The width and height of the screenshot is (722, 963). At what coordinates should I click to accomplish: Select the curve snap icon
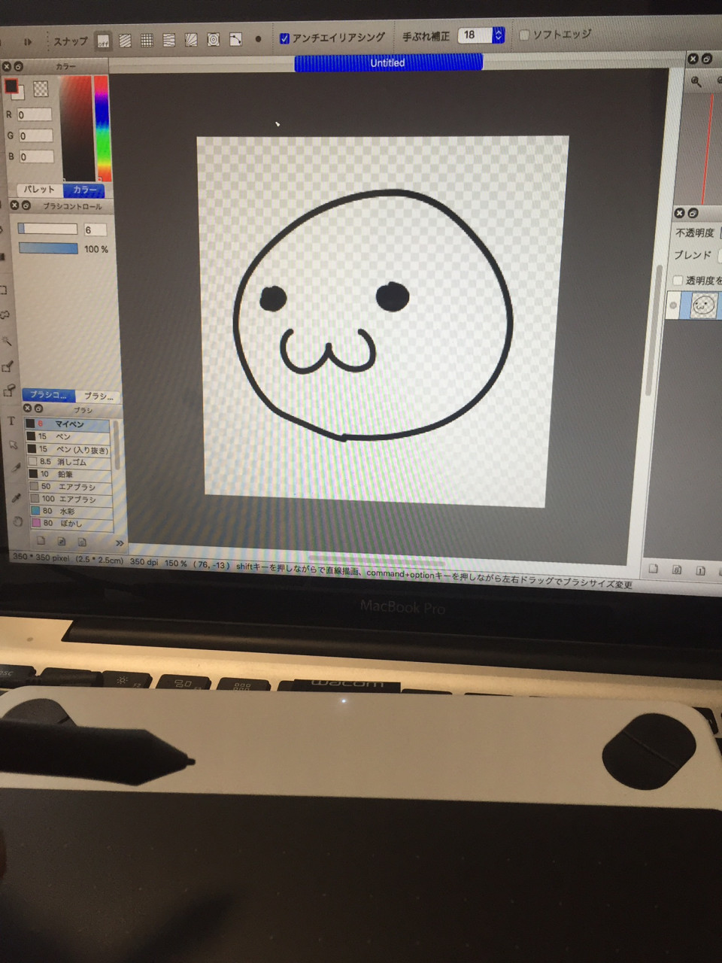tap(235, 39)
